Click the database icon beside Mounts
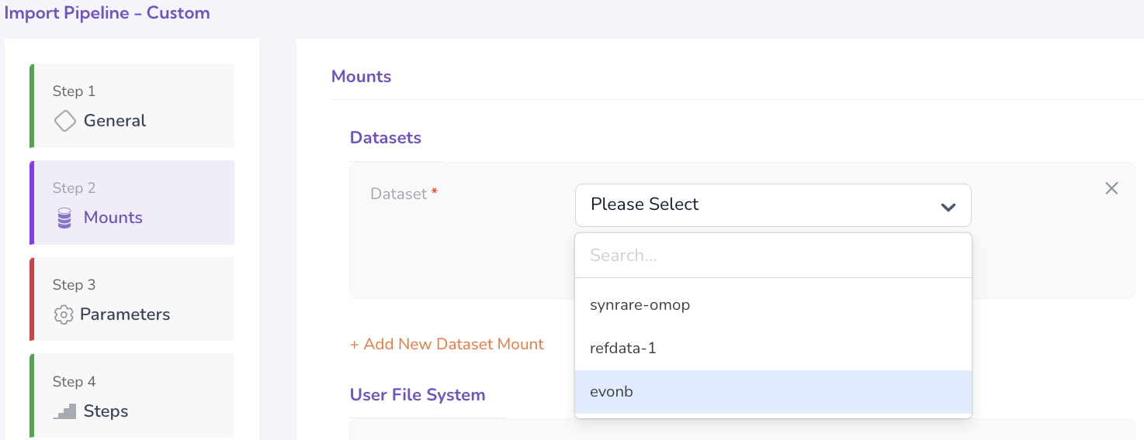Image resolution: width=1144 pixels, height=440 pixels. click(x=65, y=218)
